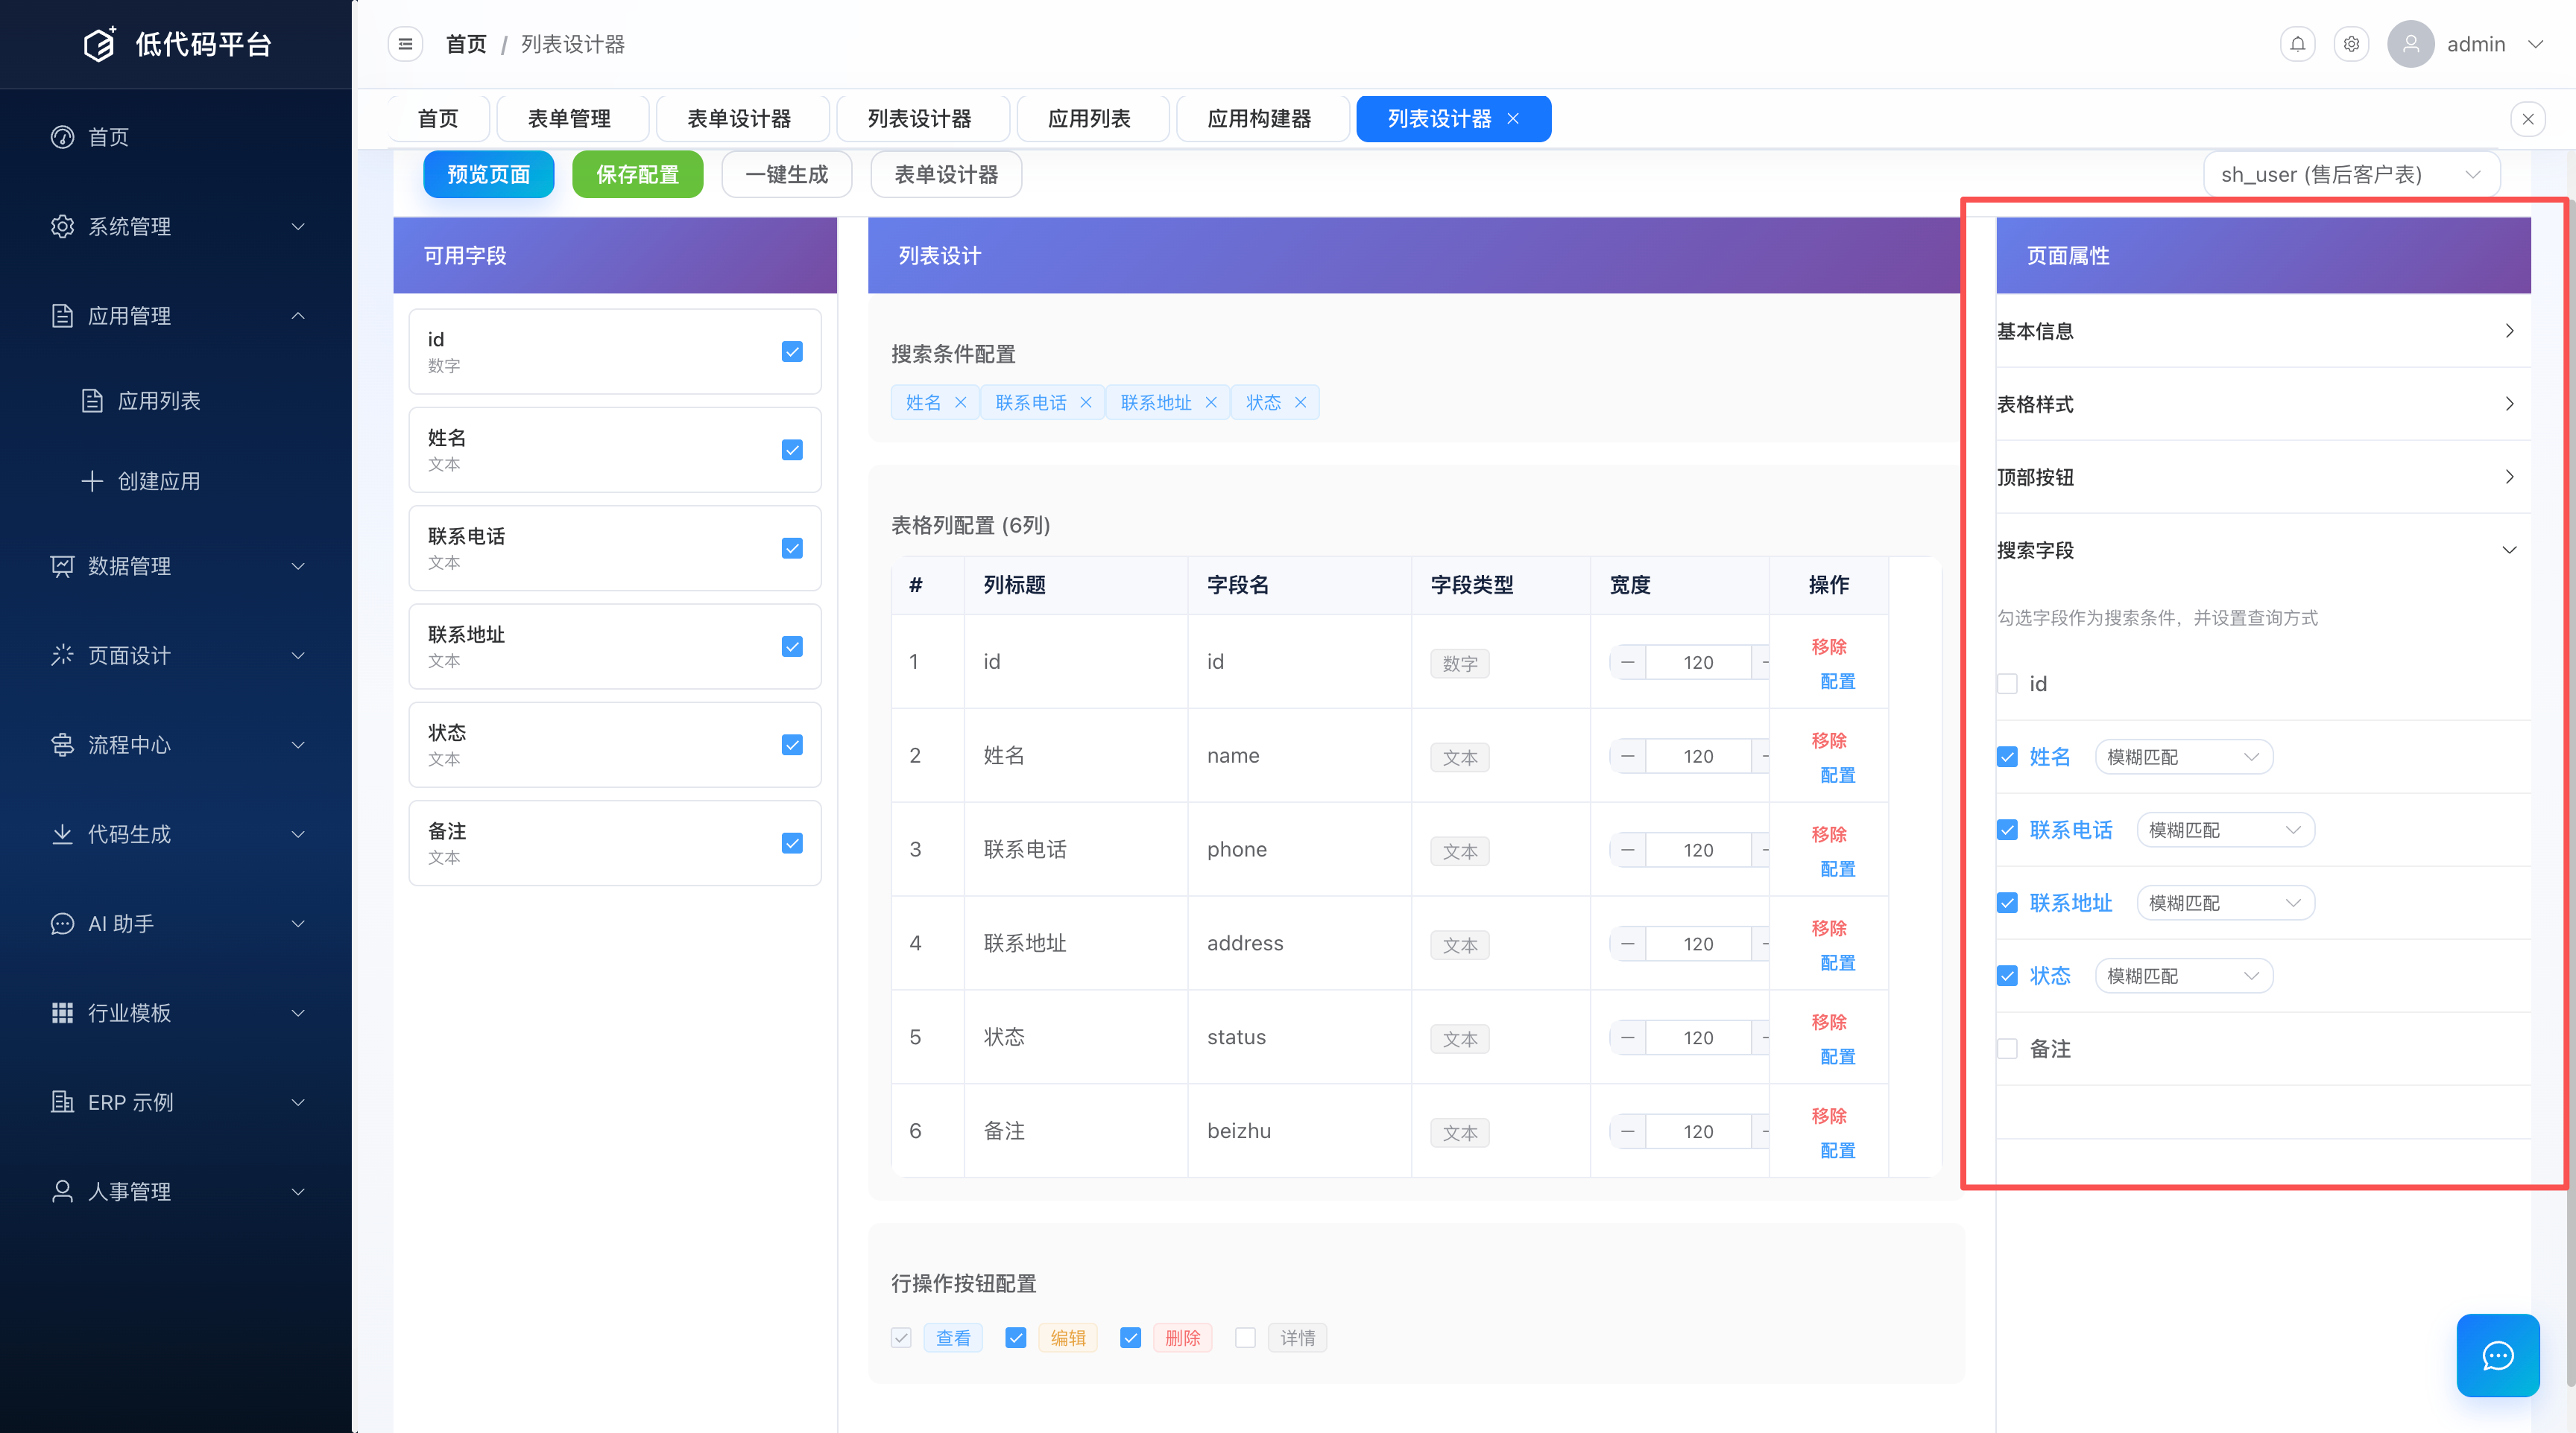Remove the id column row
The width and height of the screenshot is (2576, 1433).
coord(1829,646)
